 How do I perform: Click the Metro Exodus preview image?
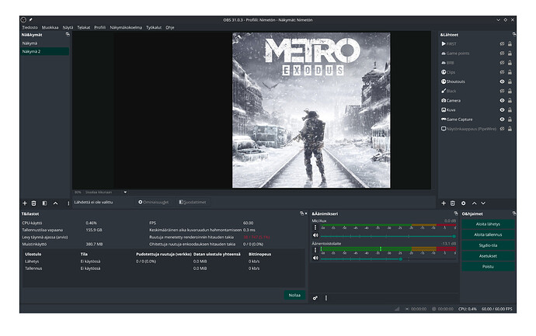tap(311, 110)
